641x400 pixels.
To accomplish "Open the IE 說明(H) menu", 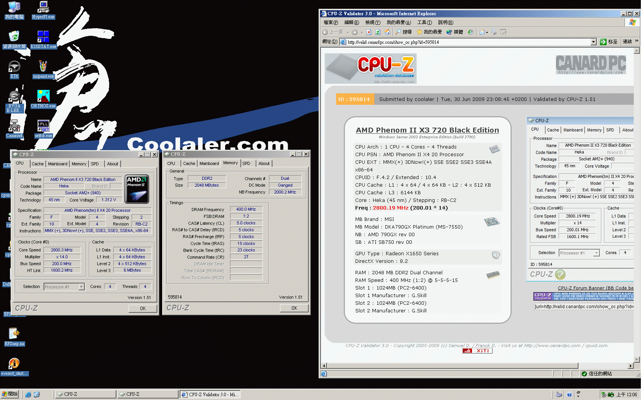I will click(x=446, y=22).
